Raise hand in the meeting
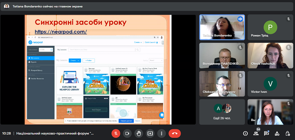 point(139,133)
